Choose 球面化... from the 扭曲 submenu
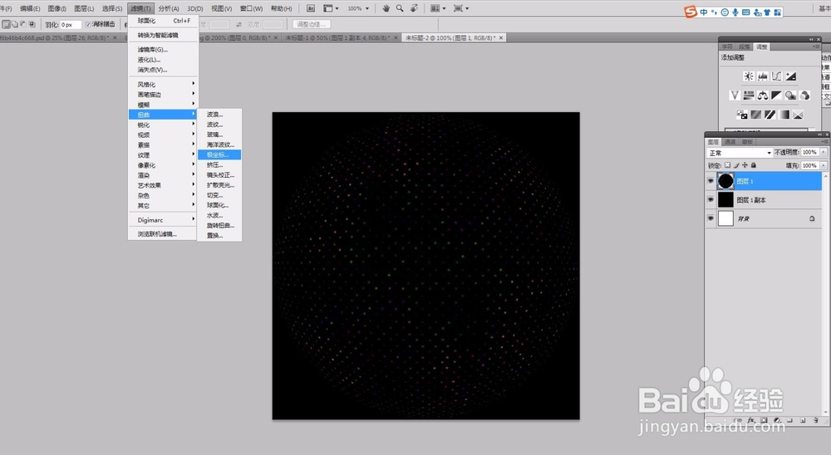The width and height of the screenshot is (831, 455). pyautogui.click(x=219, y=205)
